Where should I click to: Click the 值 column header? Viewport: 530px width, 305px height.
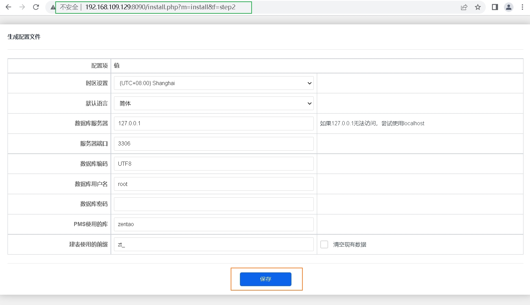pyautogui.click(x=117, y=66)
